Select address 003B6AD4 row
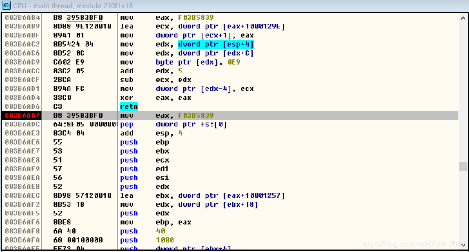The image size is (469, 252). coord(230,98)
